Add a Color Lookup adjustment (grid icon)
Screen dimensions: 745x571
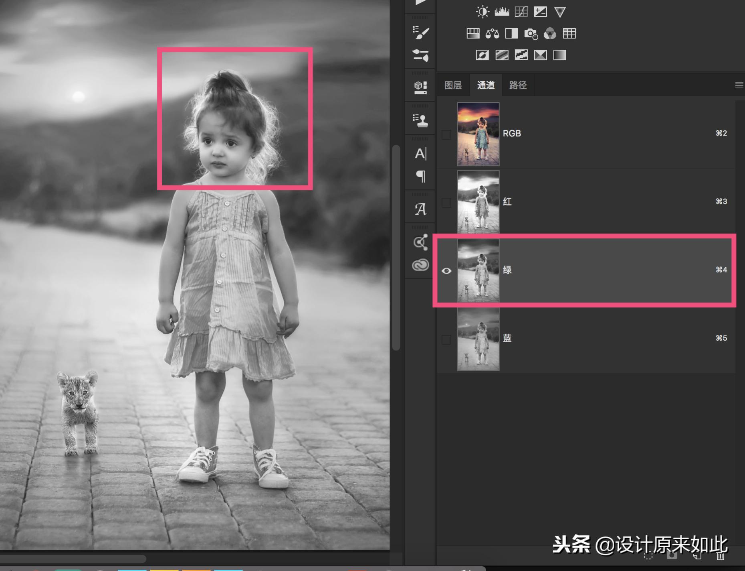pyautogui.click(x=569, y=33)
